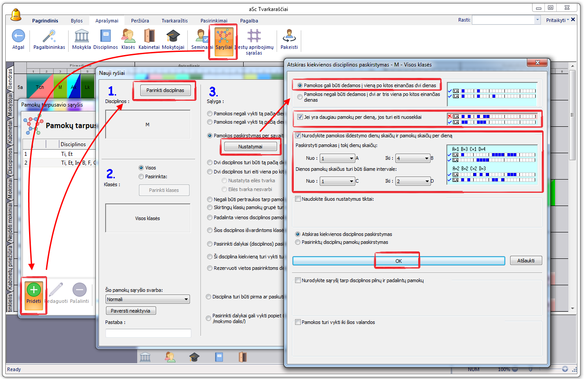The height and width of the screenshot is (379, 584).
Task: Switch to the Tvarkaraštis ribbon tab
Action: coord(175,21)
